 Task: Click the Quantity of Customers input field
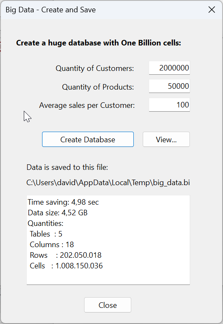click(x=169, y=68)
